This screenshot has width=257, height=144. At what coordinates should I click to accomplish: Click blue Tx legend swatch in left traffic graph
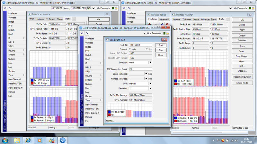(32, 80)
